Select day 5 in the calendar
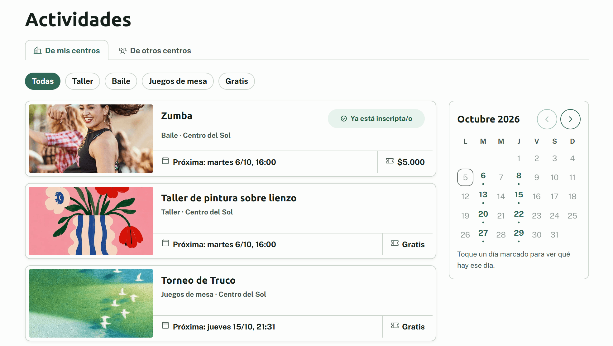The width and height of the screenshot is (613, 346). [x=465, y=177]
